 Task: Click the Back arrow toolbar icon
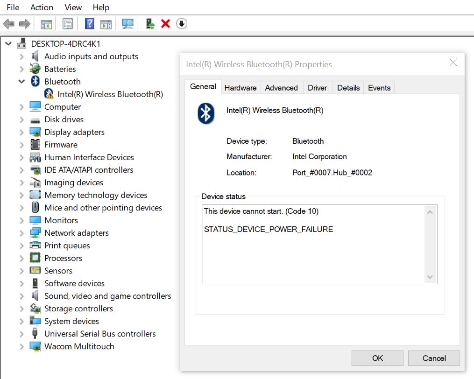point(9,24)
